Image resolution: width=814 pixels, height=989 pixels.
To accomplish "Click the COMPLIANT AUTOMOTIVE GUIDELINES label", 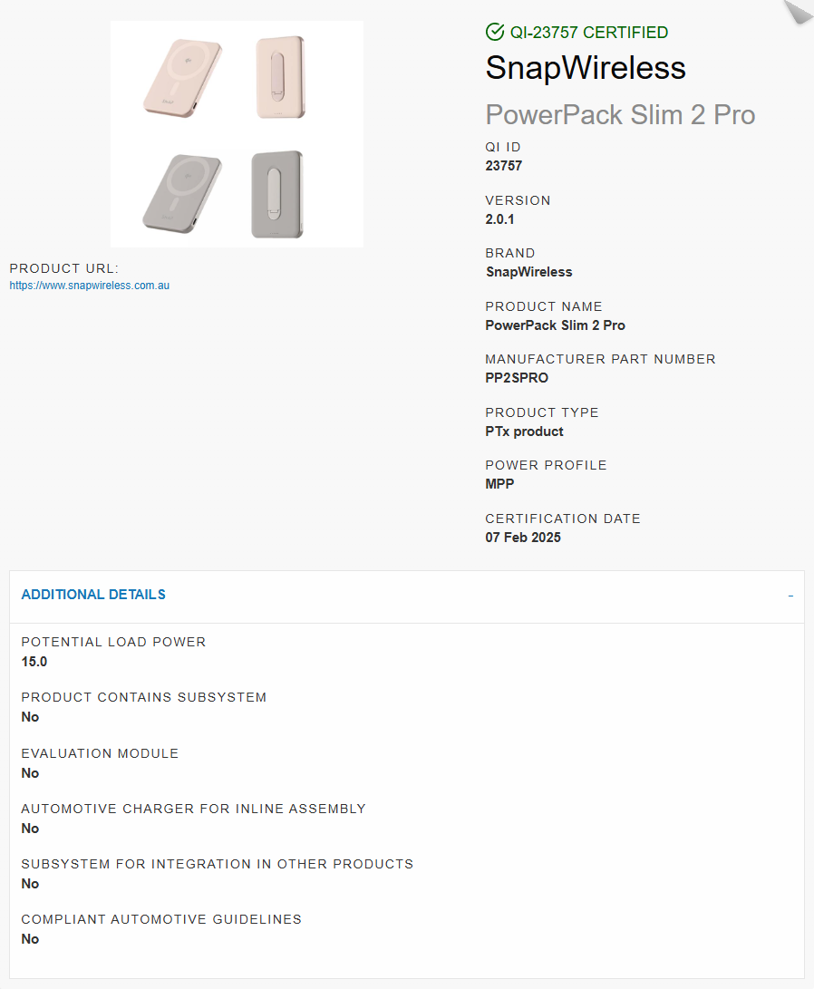I will [161, 919].
